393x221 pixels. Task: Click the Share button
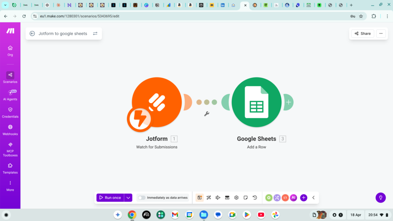362,34
